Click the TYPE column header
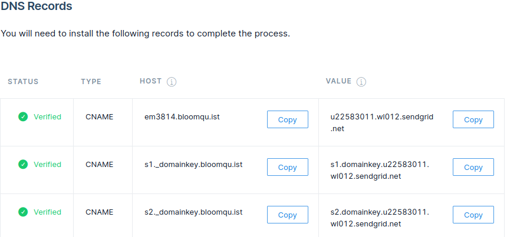Image resolution: width=507 pixels, height=237 pixels. coord(91,82)
